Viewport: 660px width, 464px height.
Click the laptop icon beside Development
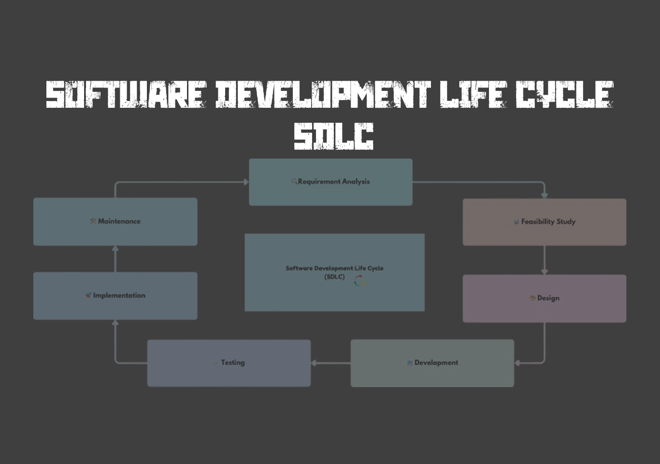[410, 363]
